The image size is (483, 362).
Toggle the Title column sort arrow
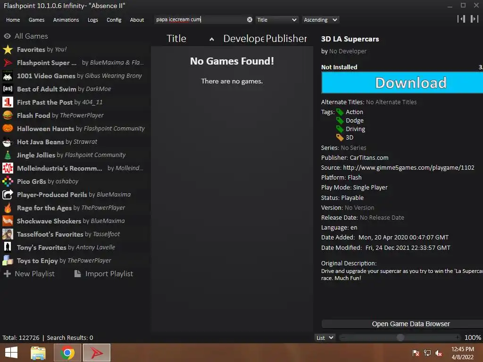(x=212, y=39)
